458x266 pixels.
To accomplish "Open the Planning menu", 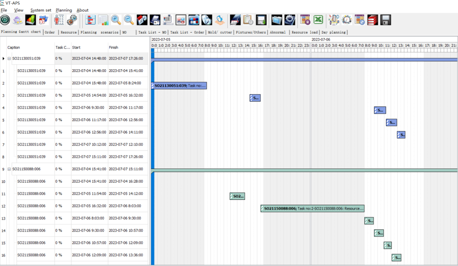I will (x=64, y=10).
